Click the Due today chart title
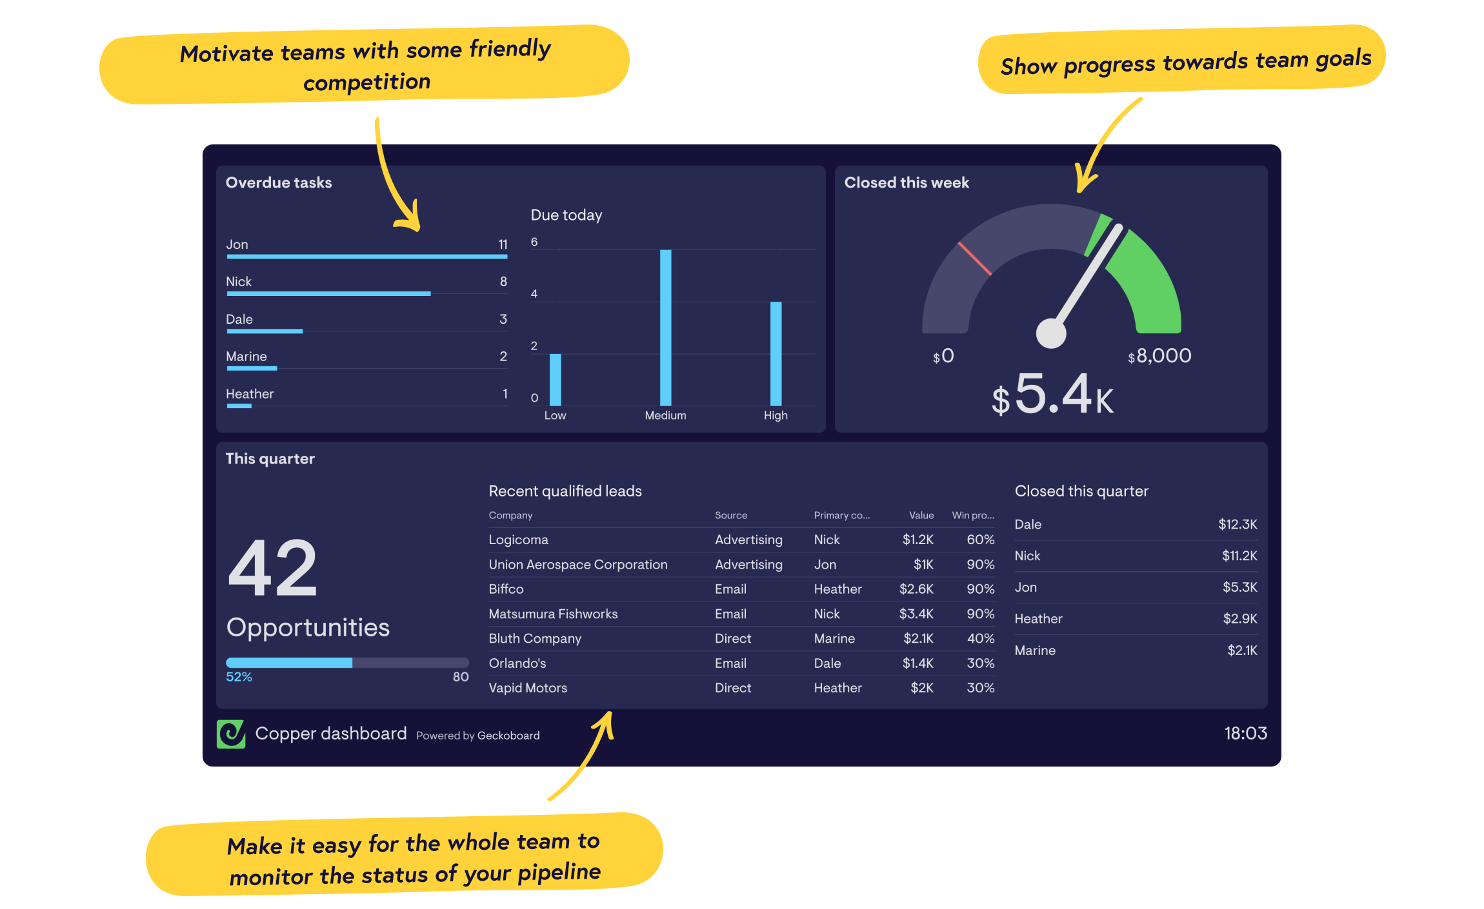 click(566, 215)
